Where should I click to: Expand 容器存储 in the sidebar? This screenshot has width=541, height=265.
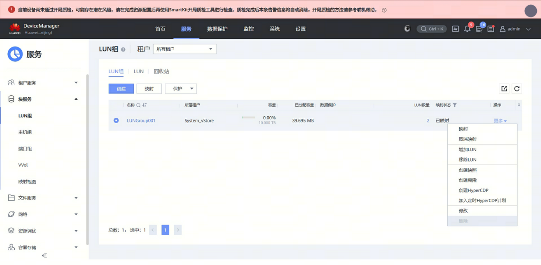(x=76, y=247)
